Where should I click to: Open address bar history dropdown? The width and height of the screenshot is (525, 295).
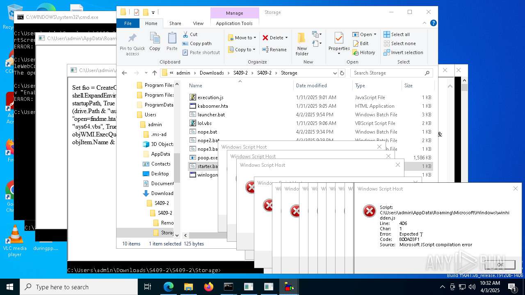tap(335, 73)
